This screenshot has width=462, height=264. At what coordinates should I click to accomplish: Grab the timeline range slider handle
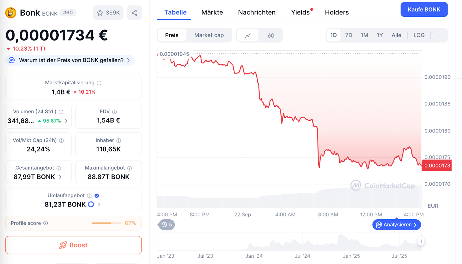click(421, 241)
